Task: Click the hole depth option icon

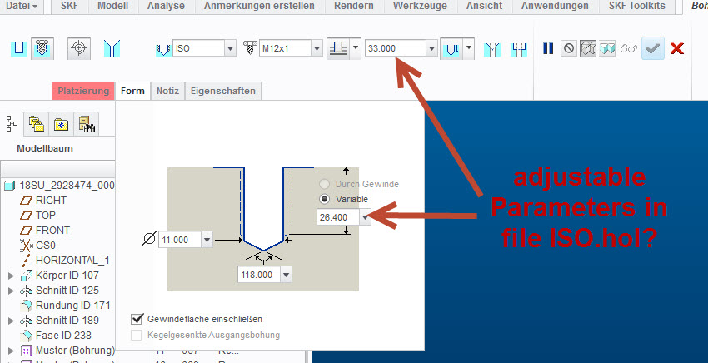Action: click(338, 48)
